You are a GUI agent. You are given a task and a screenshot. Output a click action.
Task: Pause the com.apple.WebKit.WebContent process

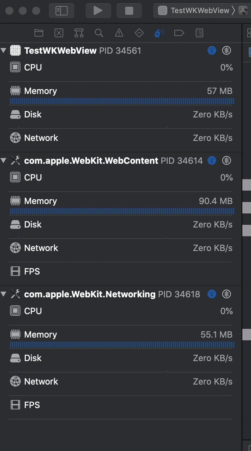tap(227, 161)
